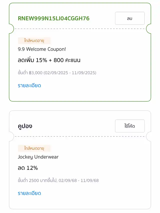
Task: Click the coupon code RNEW999N15LI04CGGH76
Action: pos(53,18)
